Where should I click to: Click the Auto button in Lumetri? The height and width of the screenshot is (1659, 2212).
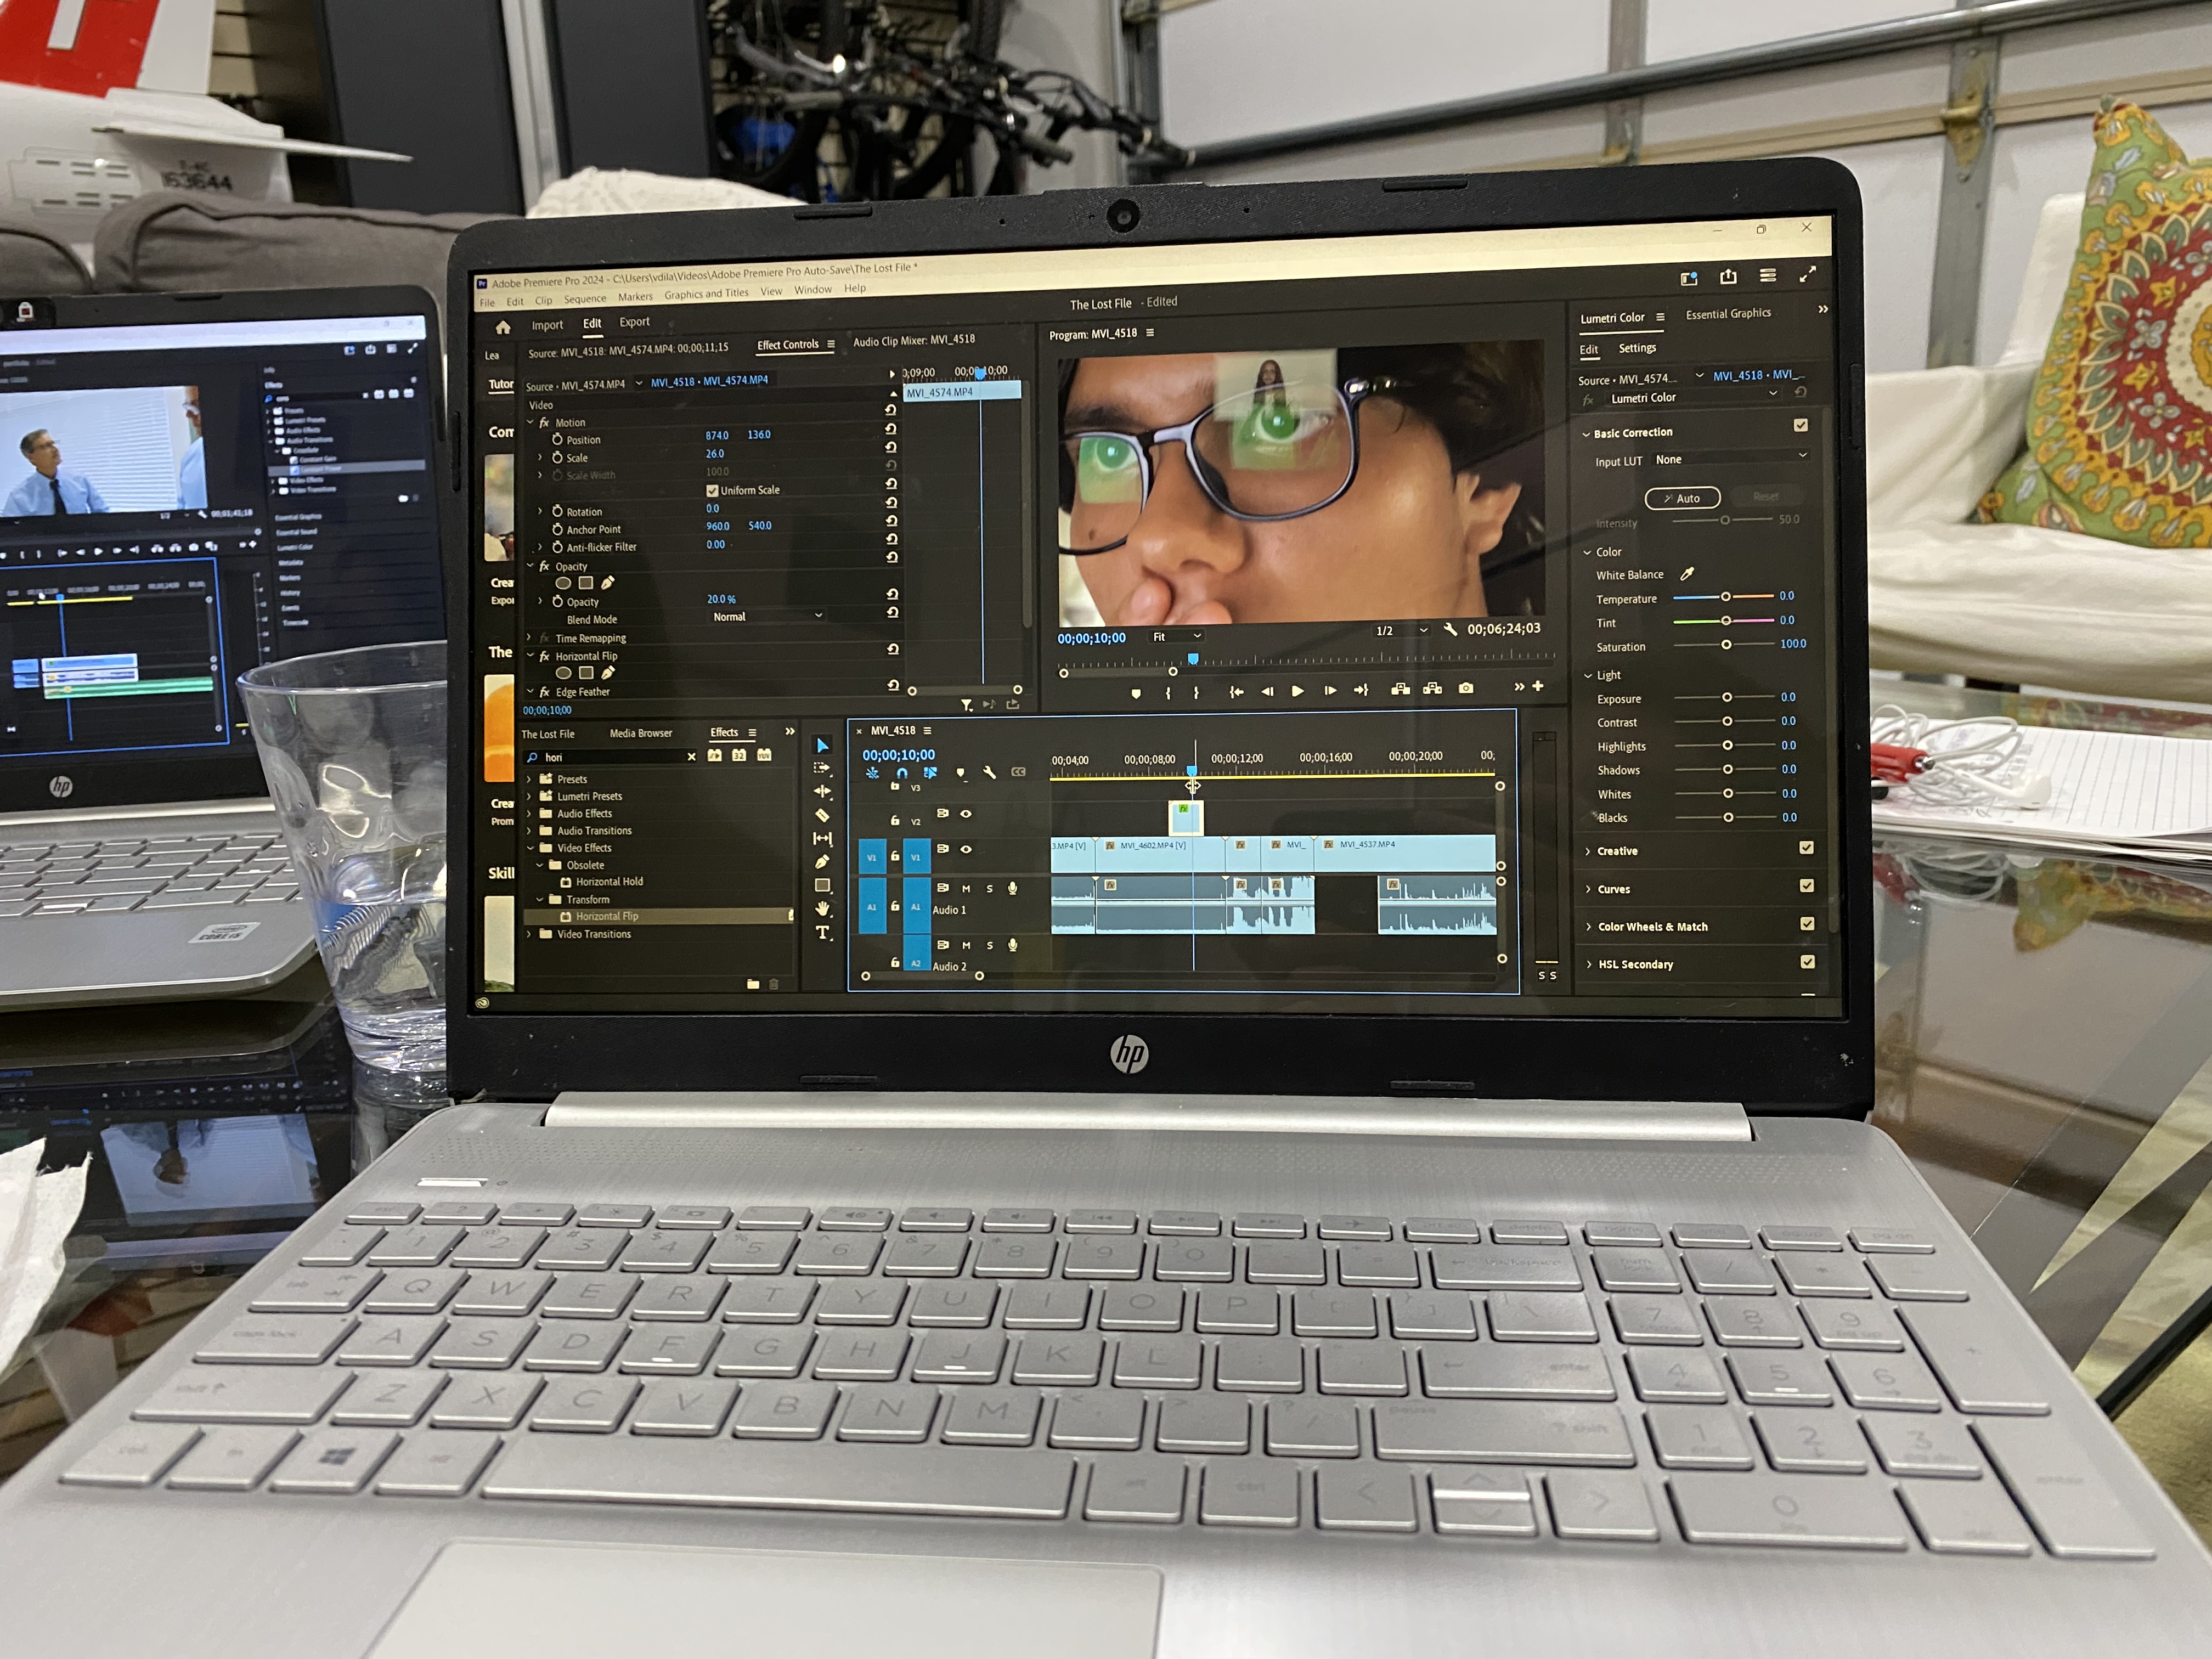pyautogui.click(x=1682, y=498)
